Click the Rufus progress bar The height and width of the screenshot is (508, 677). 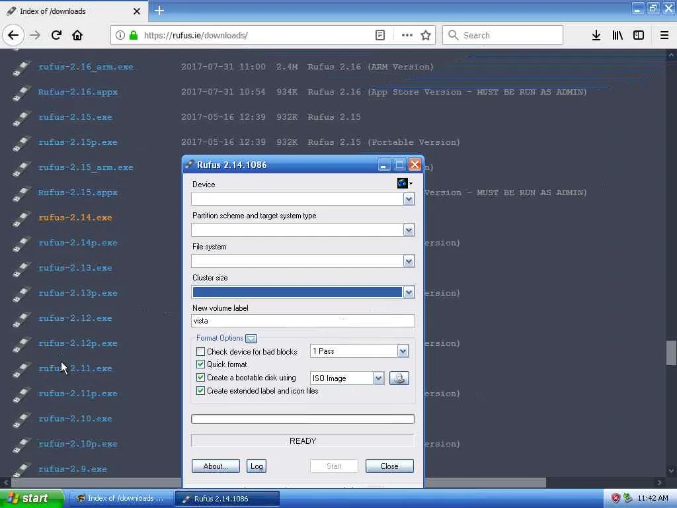pos(303,419)
